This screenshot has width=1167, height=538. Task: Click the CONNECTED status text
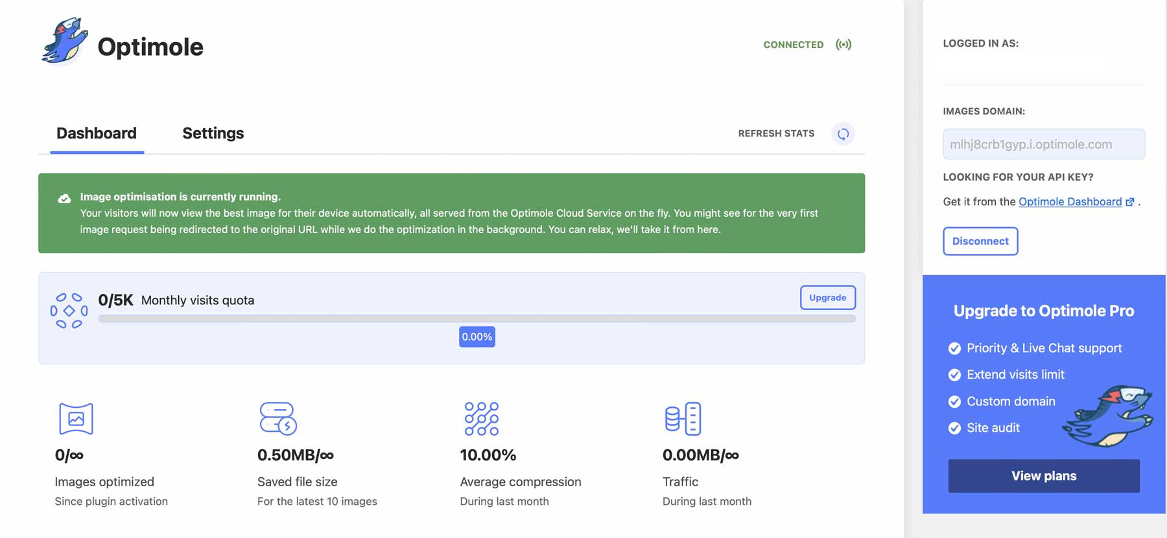(794, 45)
